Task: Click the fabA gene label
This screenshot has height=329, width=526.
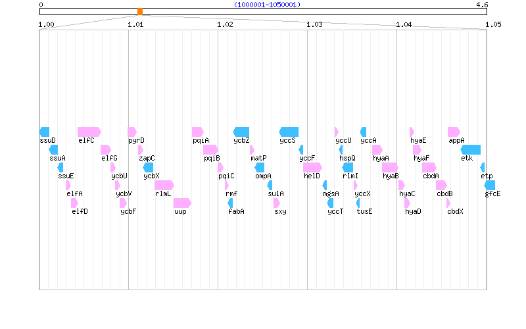Action: (236, 211)
